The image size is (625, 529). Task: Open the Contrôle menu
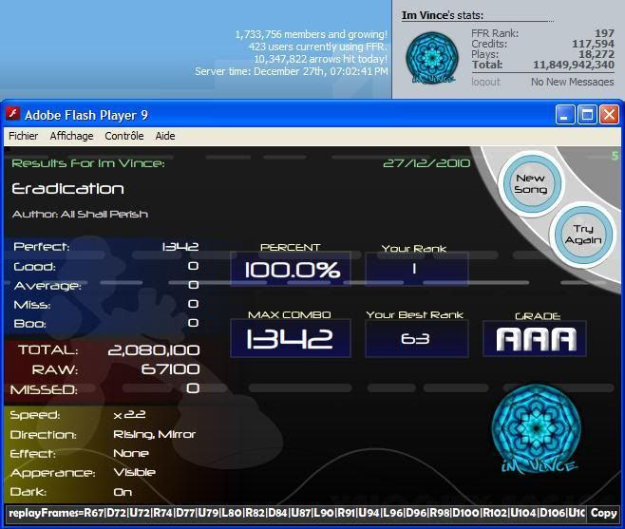(x=123, y=136)
